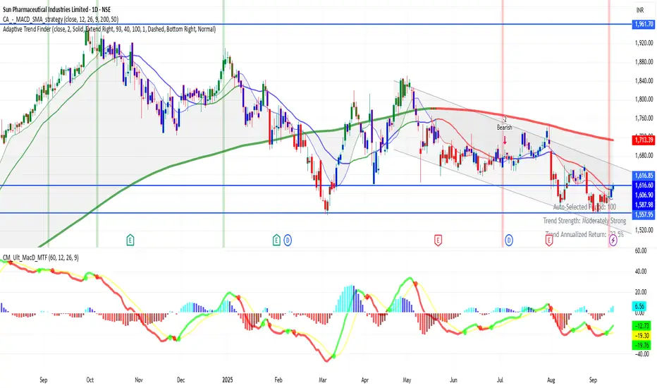Click the -40.00 MACD axis tick
Viewport: 657px width, 388px height.
[x=641, y=354]
